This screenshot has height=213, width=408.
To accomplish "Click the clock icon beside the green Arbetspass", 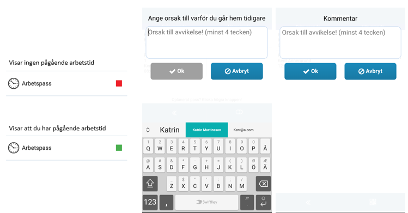I will 14,148.
